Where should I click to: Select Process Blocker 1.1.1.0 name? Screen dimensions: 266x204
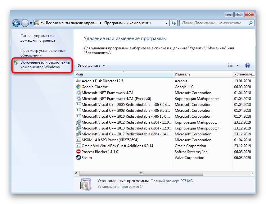[x=100, y=152]
